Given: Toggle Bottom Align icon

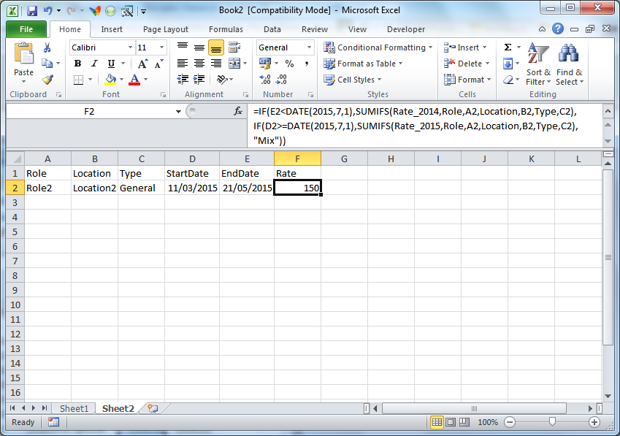Looking at the screenshot, I should 216,47.
